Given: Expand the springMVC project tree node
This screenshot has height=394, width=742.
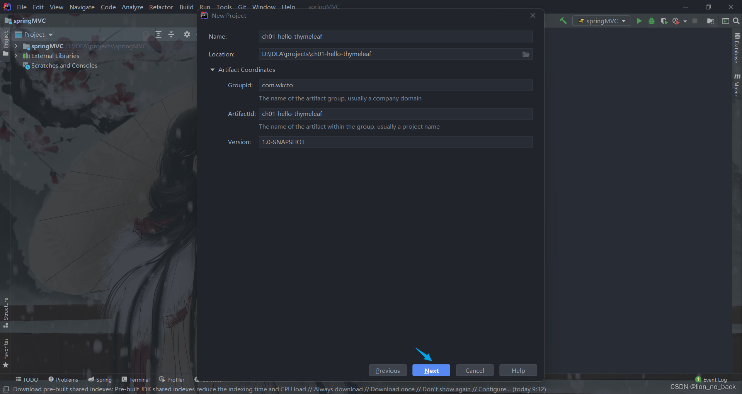Looking at the screenshot, I should [x=16, y=46].
